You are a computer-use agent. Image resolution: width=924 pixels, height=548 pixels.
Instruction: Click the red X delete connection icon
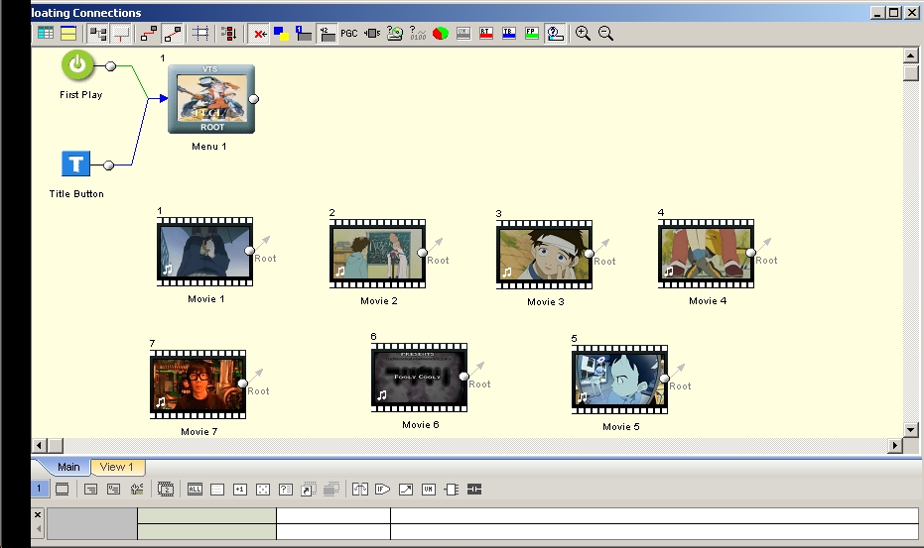258,34
